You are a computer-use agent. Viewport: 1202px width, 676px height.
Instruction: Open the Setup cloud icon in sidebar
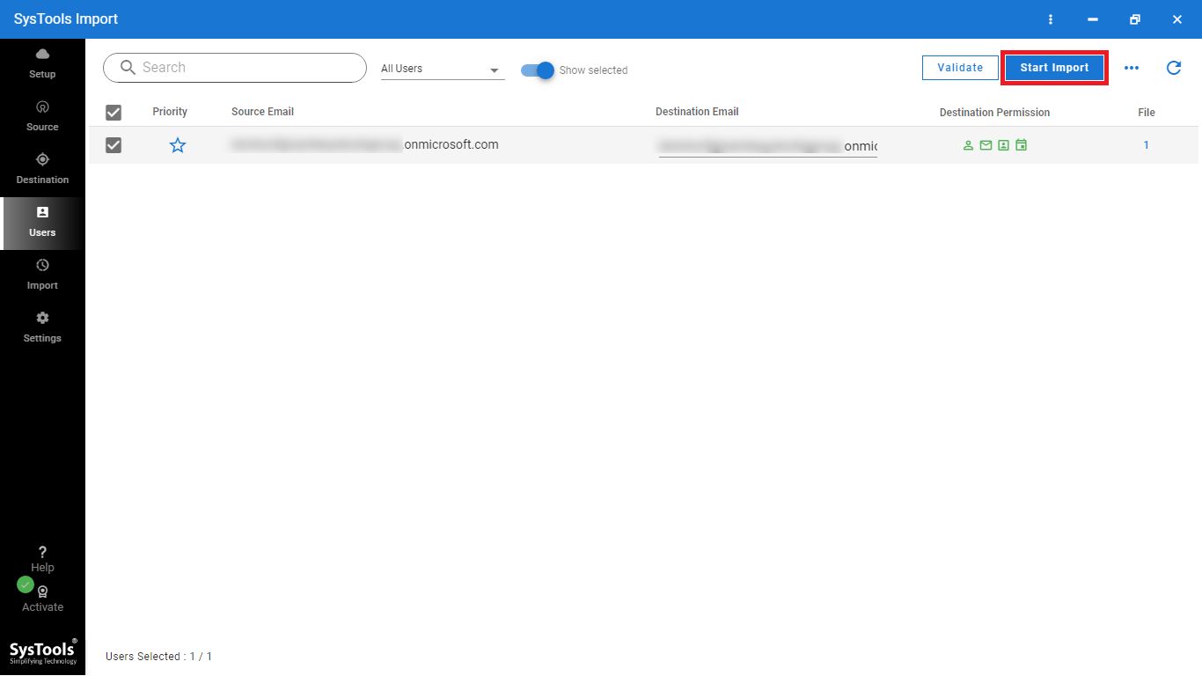click(42, 55)
